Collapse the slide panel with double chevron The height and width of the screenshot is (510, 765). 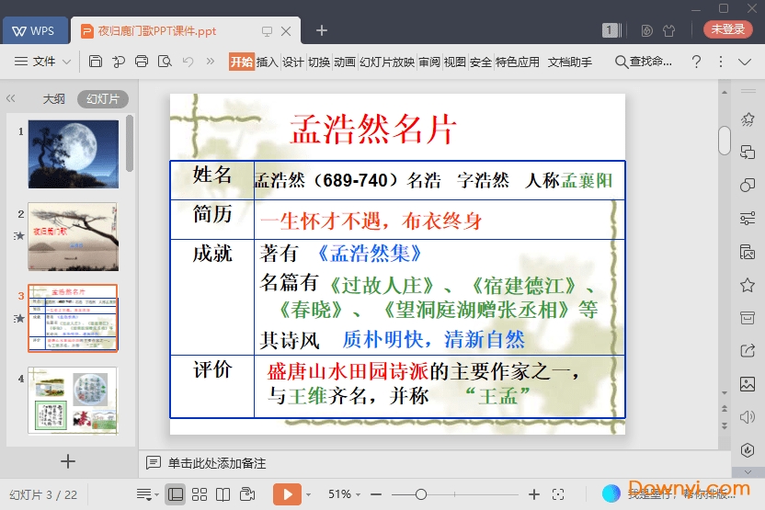coord(11,98)
